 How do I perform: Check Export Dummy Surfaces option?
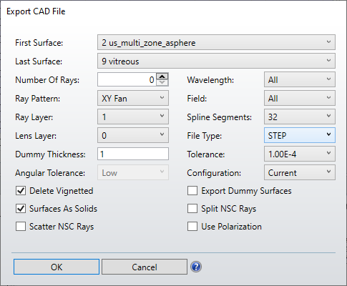[x=192, y=191]
